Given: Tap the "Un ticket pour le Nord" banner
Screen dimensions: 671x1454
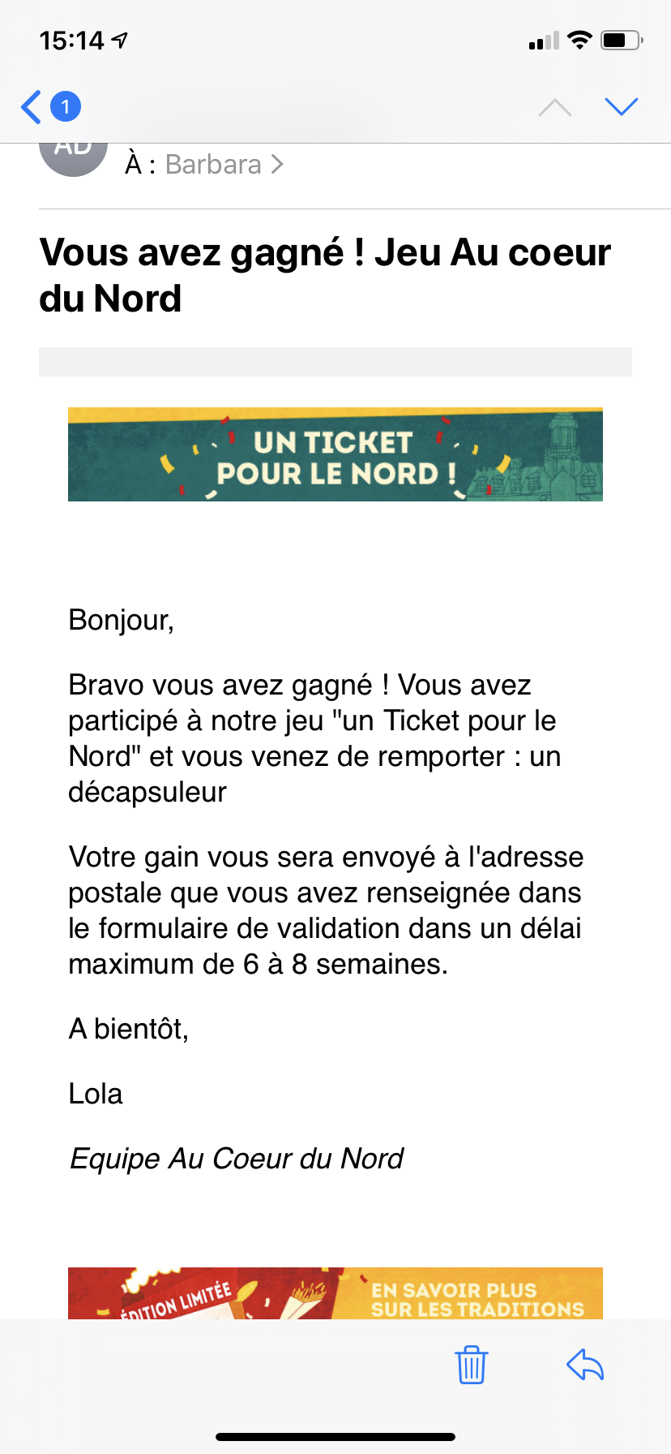Looking at the screenshot, I should [335, 454].
